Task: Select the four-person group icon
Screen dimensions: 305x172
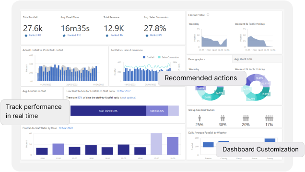Action: click(x=269, y=118)
